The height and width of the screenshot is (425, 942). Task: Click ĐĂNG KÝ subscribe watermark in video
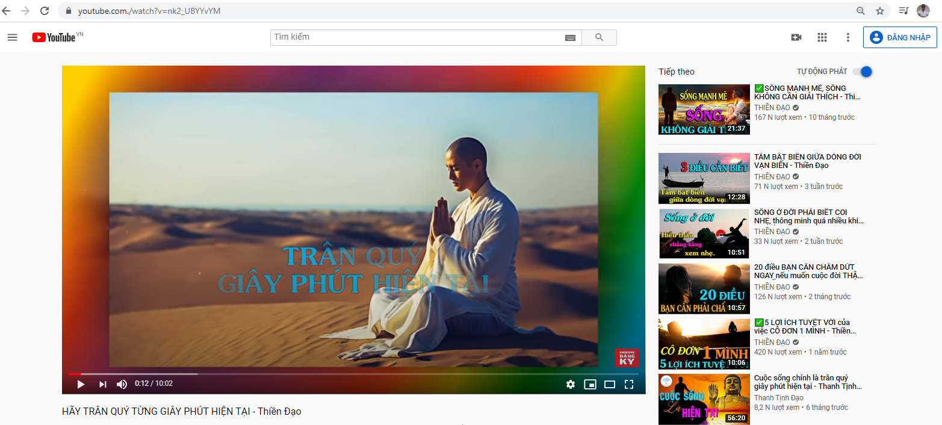[626, 358]
